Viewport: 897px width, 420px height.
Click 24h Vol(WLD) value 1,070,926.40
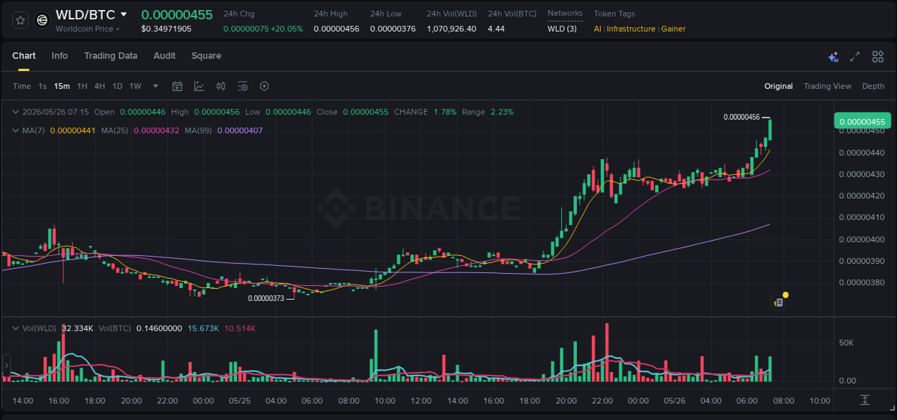tap(451, 29)
